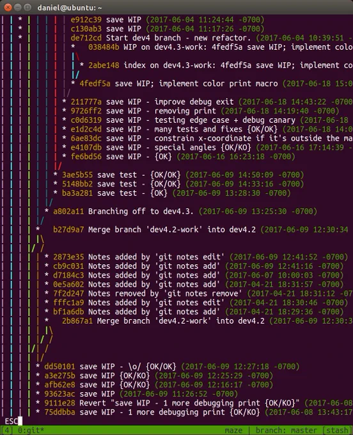Click stash commit hash 038484b
The width and height of the screenshot is (353, 435).
tap(104, 47)
